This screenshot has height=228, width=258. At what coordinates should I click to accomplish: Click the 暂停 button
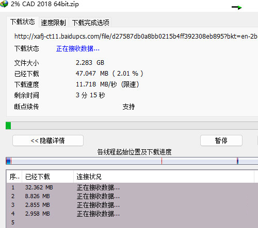221,141
